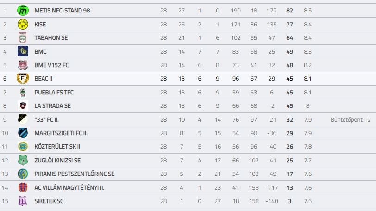The image size is (376, 211).
Task: Click the "33" FC II. black-white crest
Action: point(23,119)
